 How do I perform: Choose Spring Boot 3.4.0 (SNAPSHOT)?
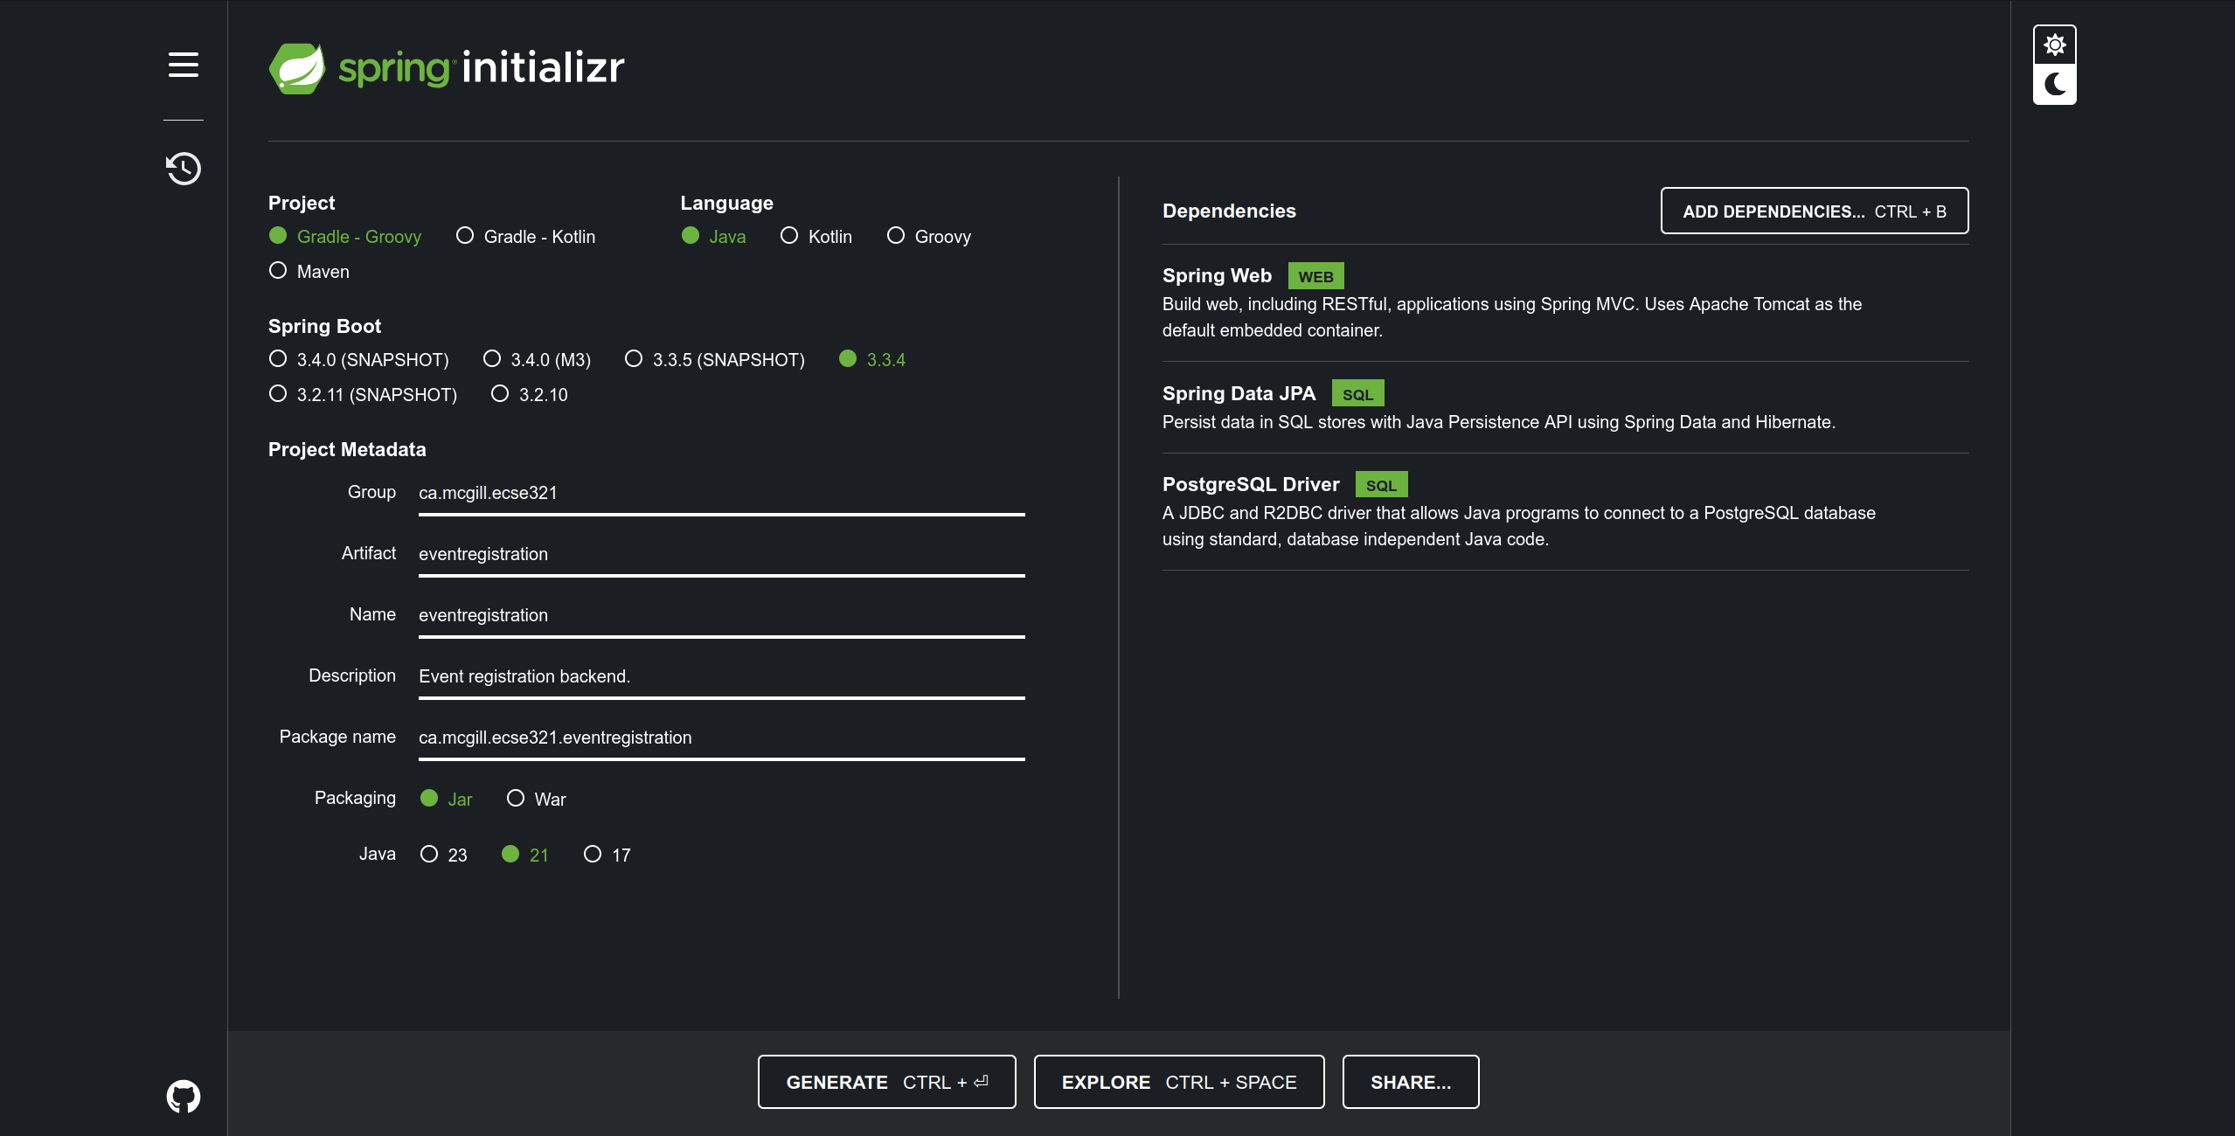click(358, 359)
